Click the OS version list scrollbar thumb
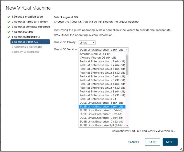The width and height of the screenshot is (184, 152). (x=127, y=65)
